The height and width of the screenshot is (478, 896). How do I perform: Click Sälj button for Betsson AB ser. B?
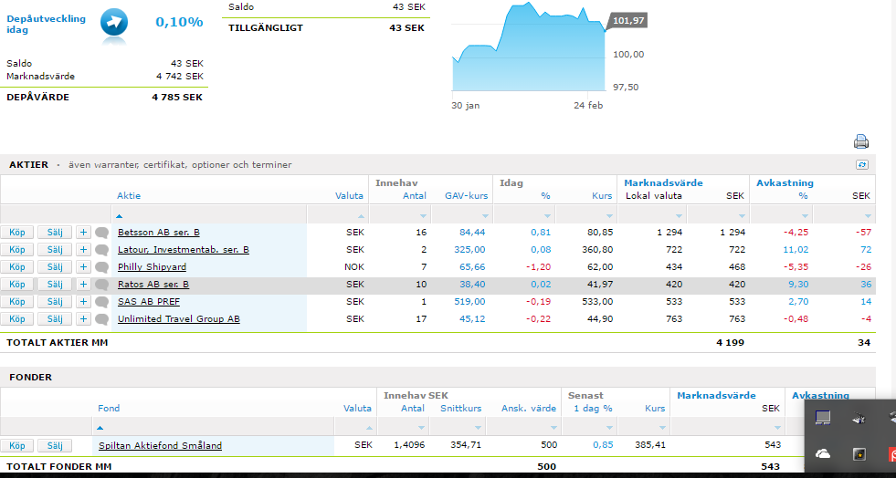(55, 233)
